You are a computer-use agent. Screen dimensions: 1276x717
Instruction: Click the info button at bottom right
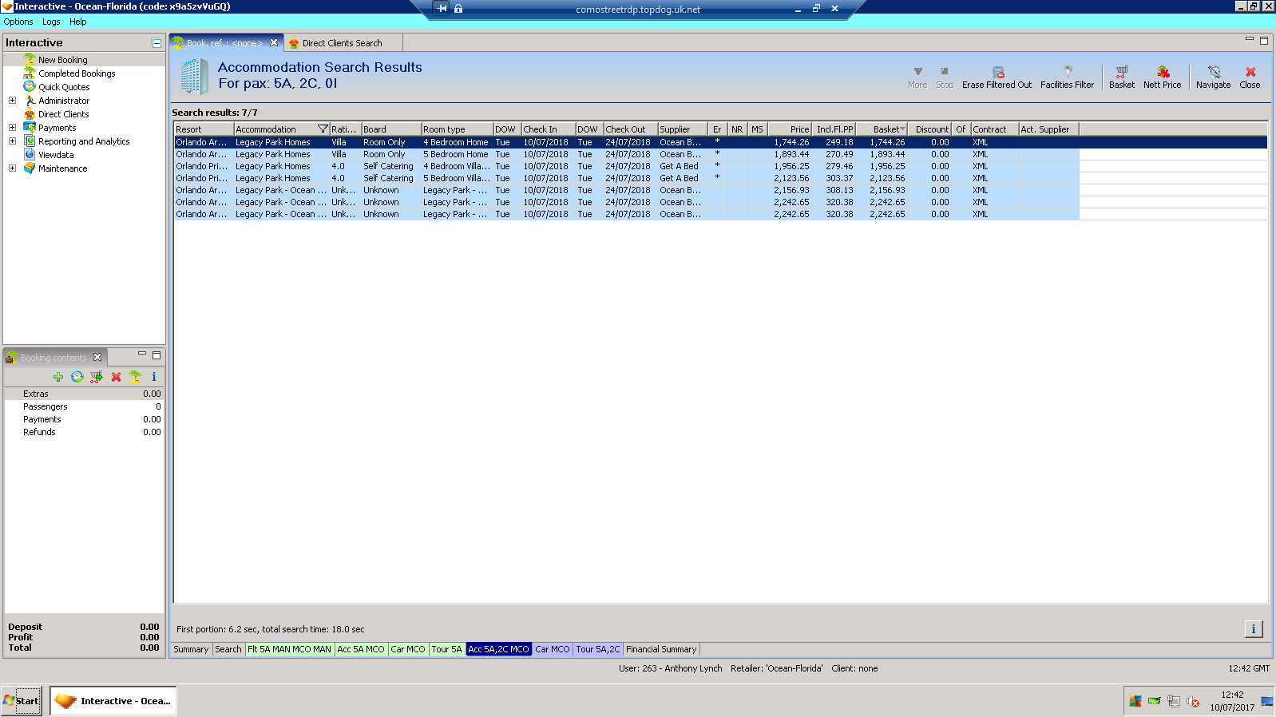[1253, 629]
